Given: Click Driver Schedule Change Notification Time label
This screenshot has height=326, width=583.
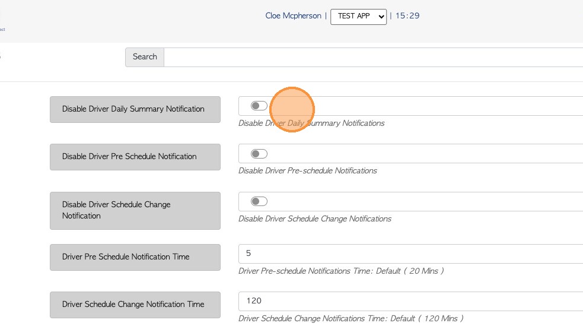Looking at the screenshot, I should (x=135, y=305).
